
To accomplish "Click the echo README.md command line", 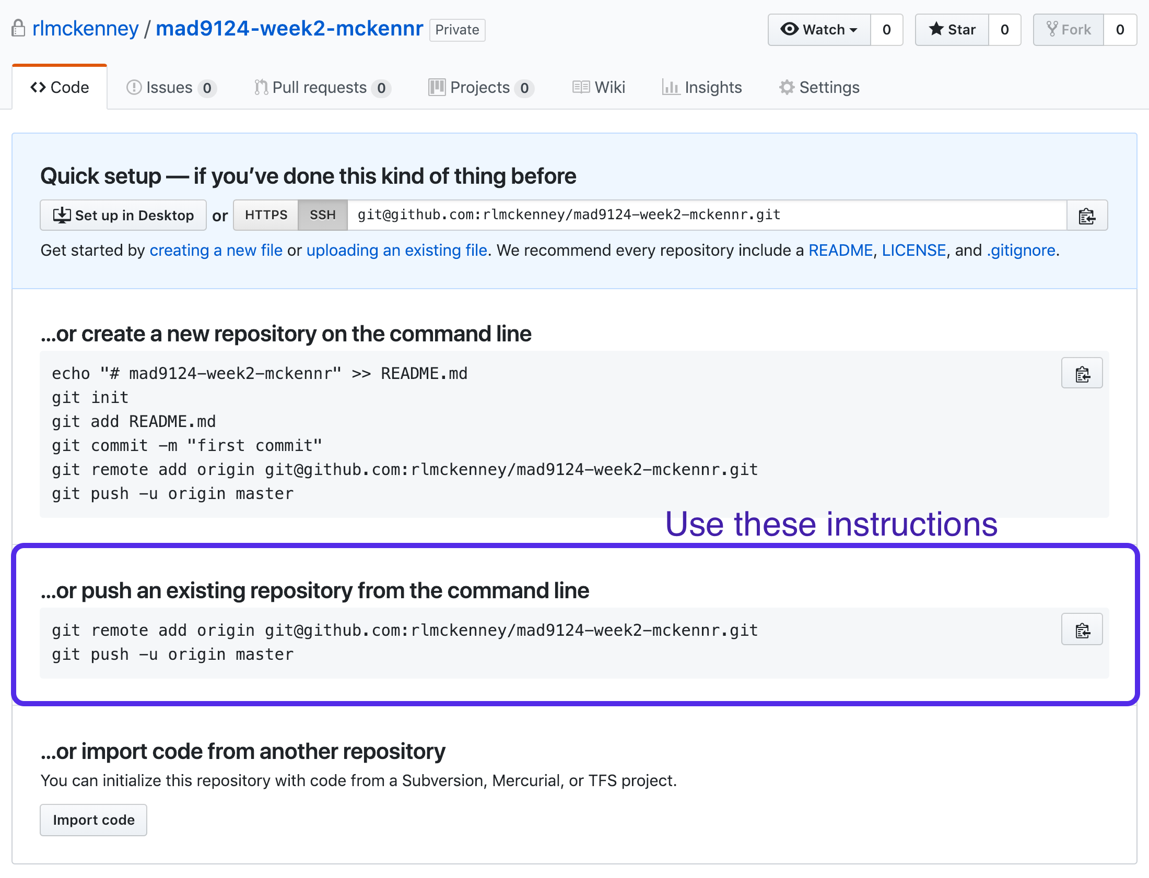I will [260, 374].
